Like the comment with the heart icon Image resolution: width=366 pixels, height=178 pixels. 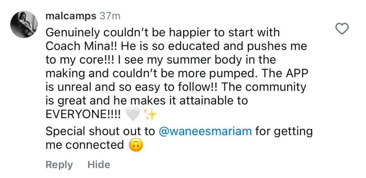342,29
